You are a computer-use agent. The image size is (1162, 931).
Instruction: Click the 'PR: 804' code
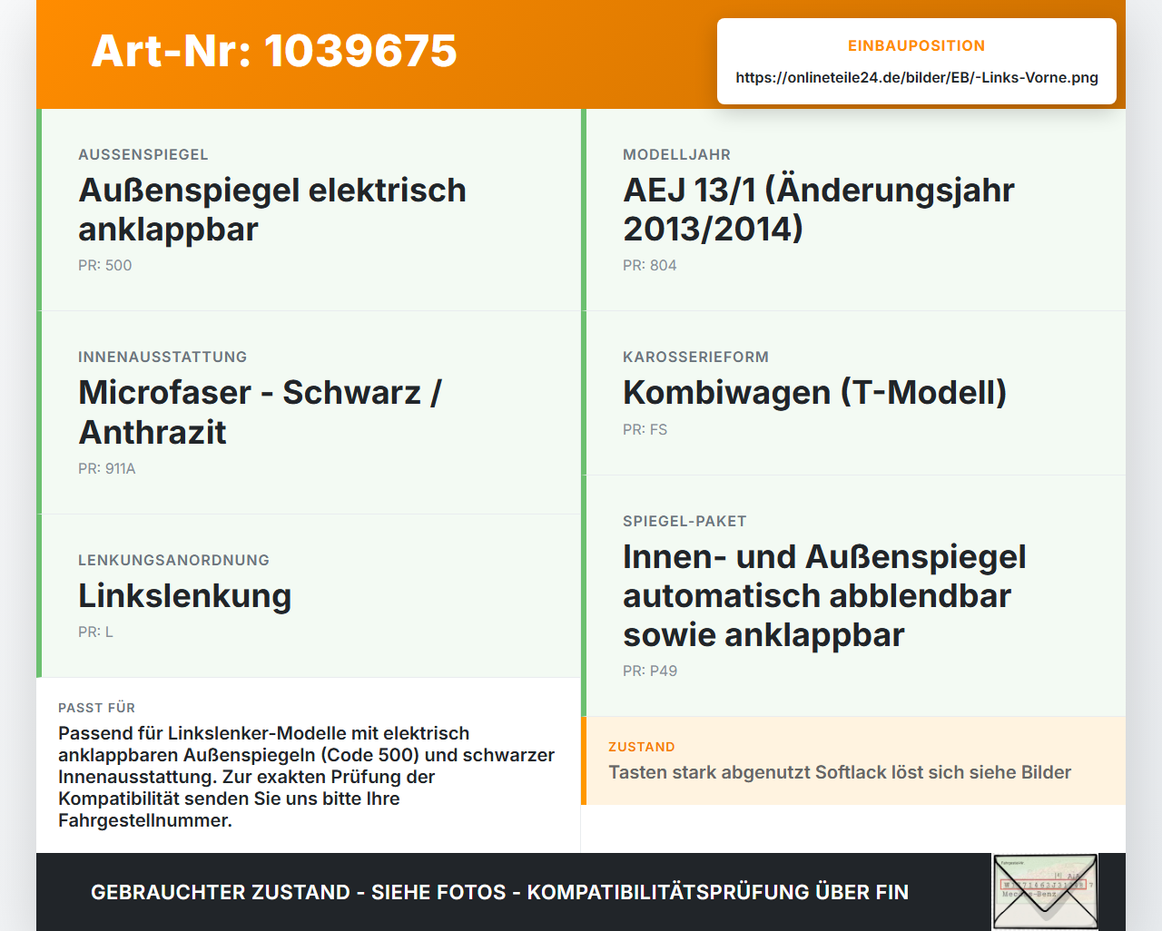point(650,265)
